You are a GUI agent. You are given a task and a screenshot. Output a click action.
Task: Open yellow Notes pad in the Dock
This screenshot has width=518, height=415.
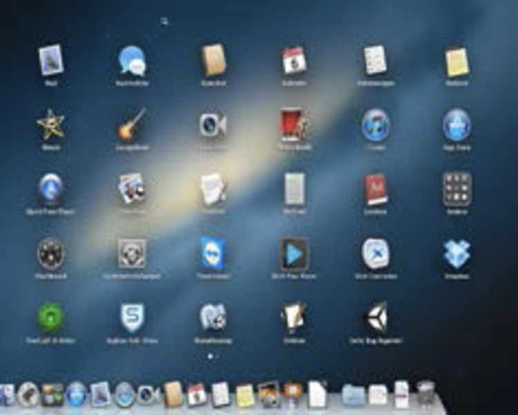(x=244, y=396)
